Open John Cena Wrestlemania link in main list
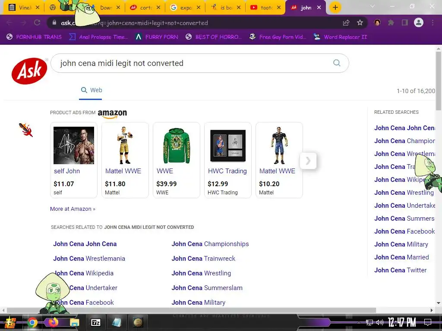Viewport: 442px width, 331px height. point(89,259)
